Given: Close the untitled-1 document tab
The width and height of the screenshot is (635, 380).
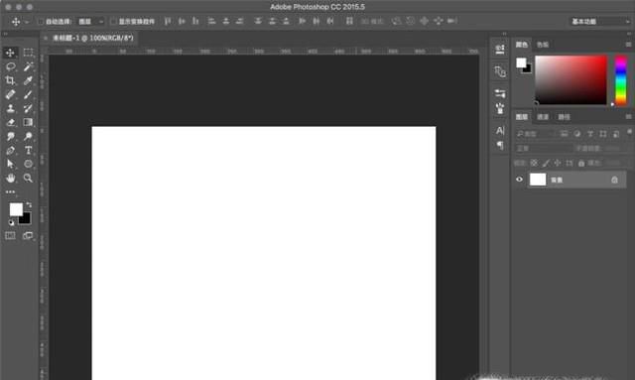Looking at the screenshot, I should (46, 38).
